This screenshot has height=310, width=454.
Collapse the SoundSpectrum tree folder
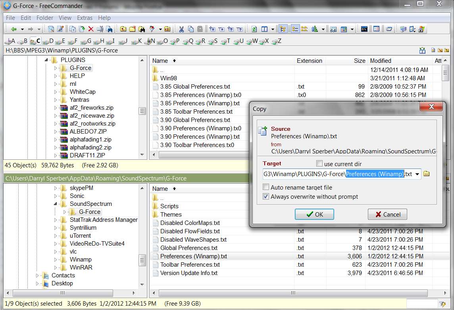pos(55,204)
